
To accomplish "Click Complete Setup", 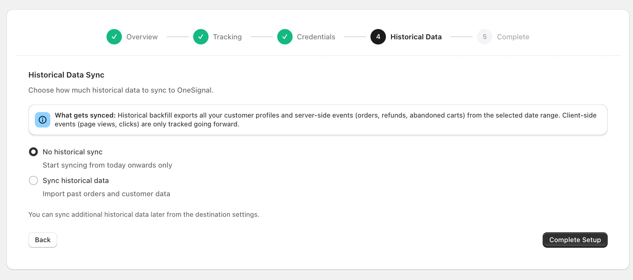I will point(575,240).
